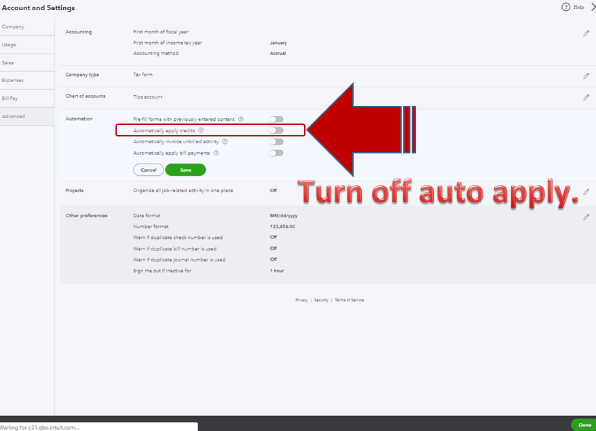Close Account and Settings with the X

pos(593,7)
